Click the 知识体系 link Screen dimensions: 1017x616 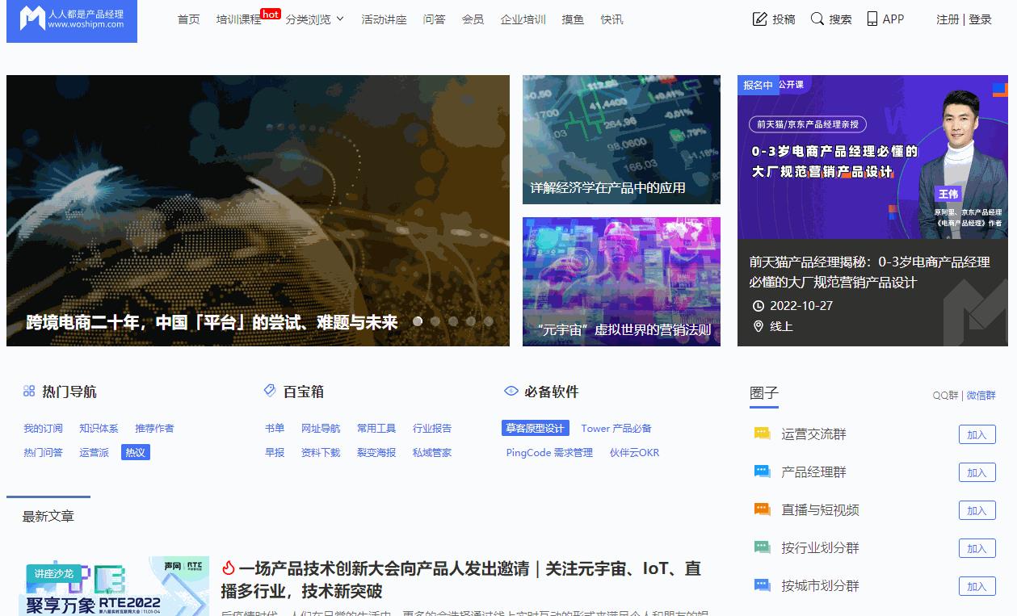[x=99, y=428]
